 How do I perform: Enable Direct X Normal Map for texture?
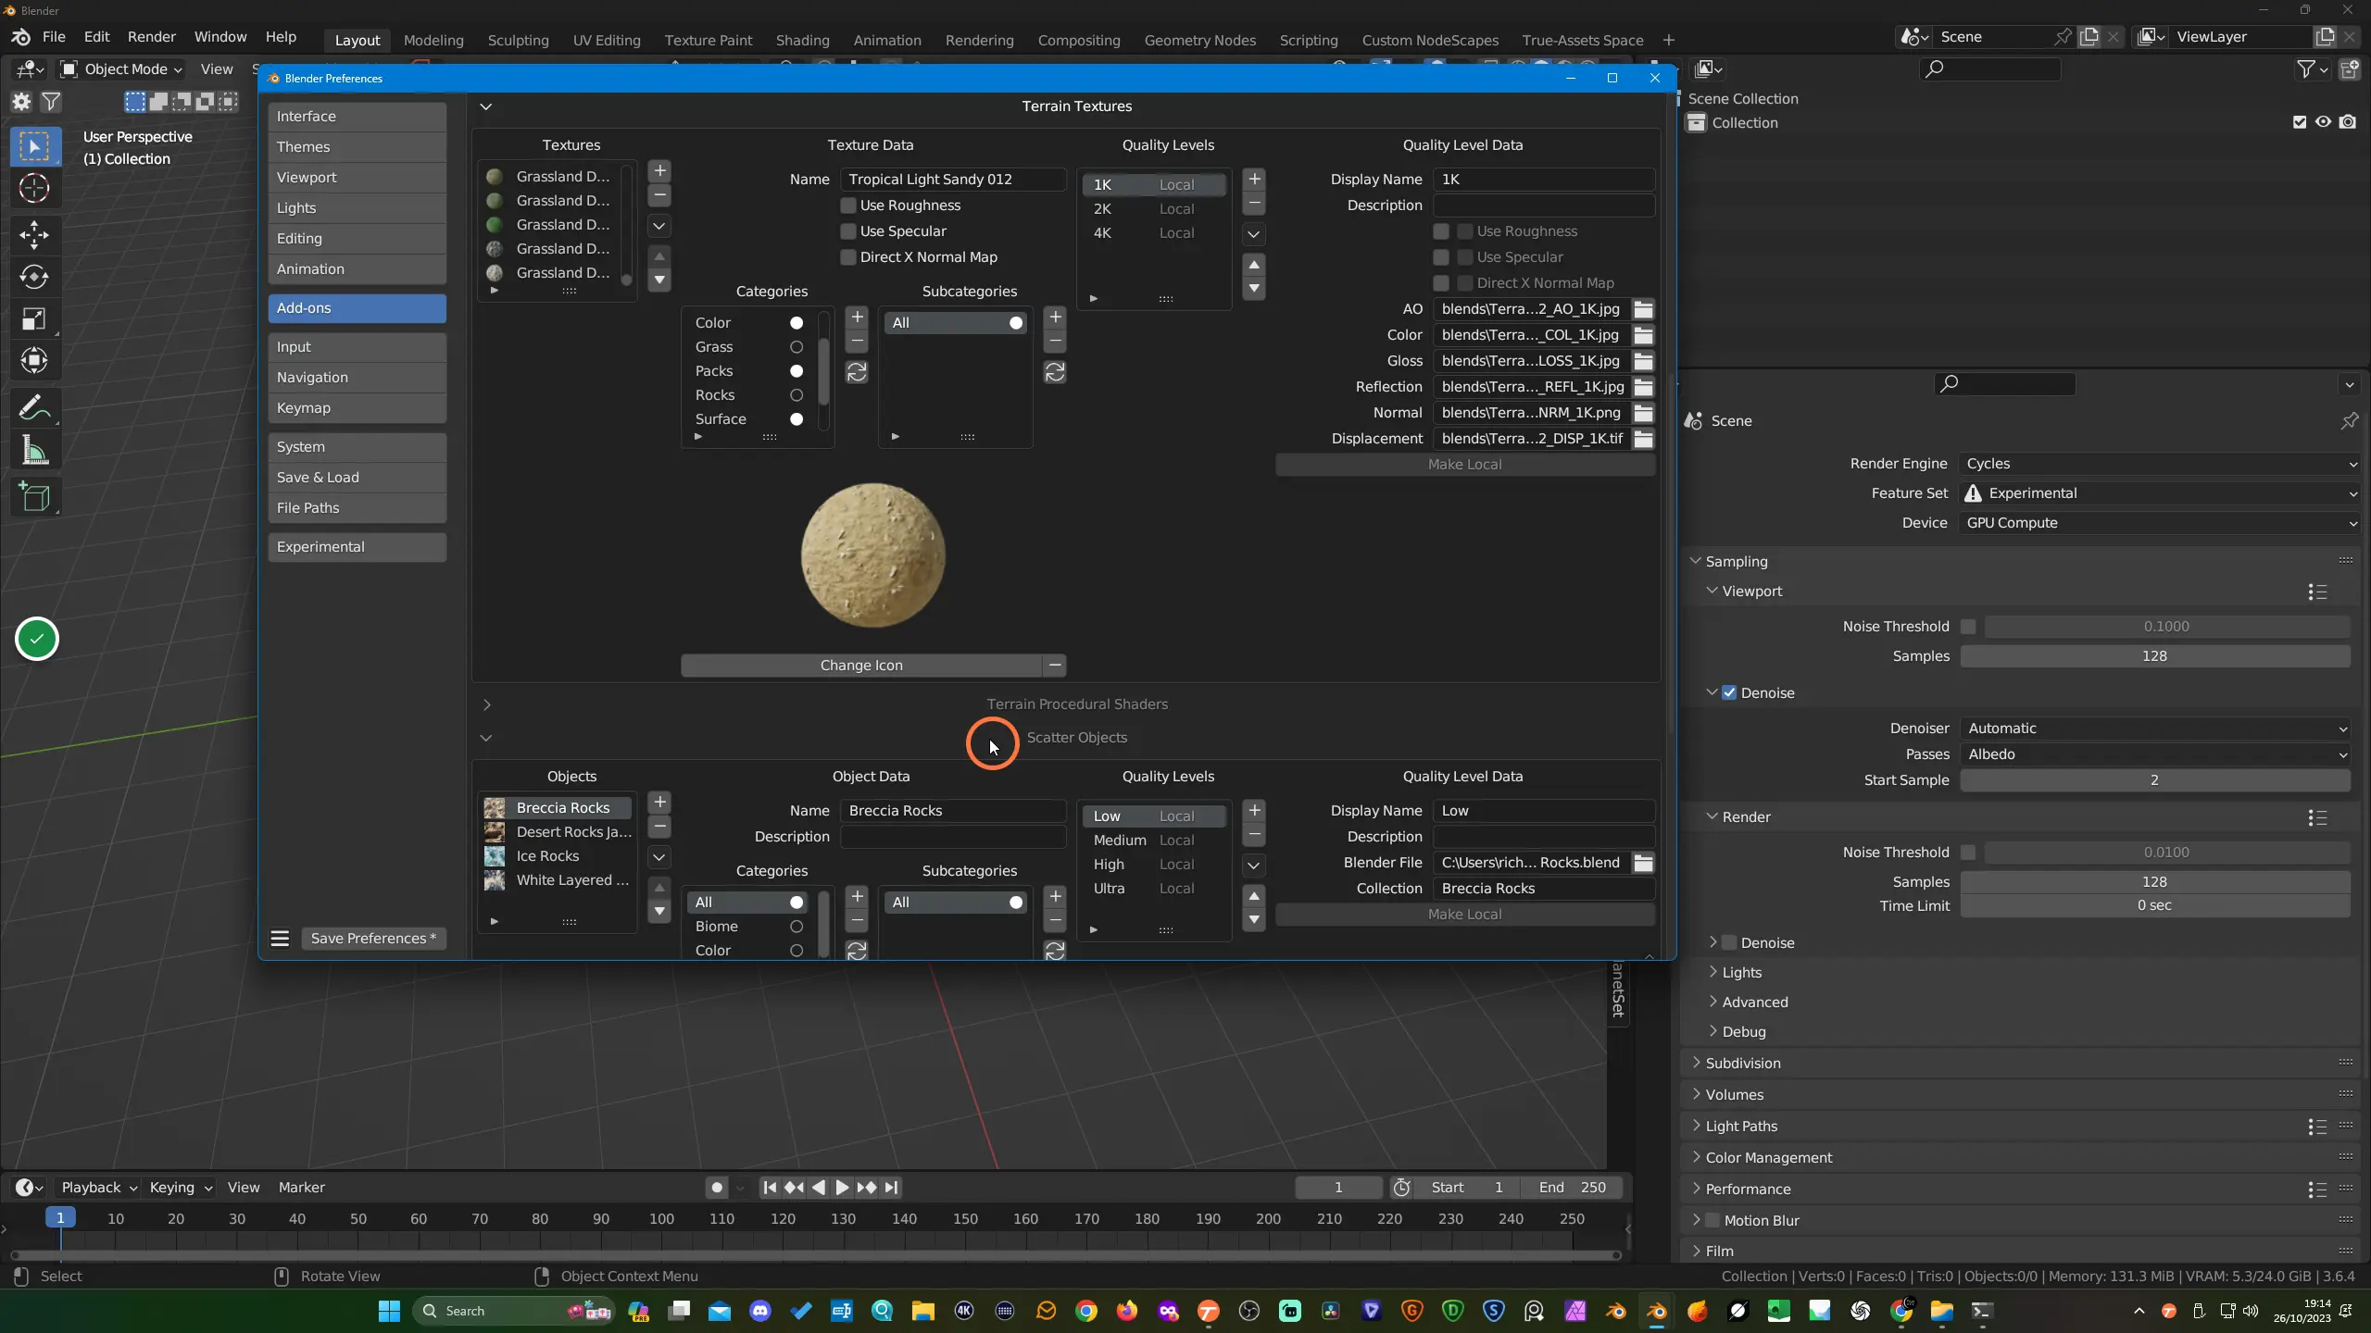(848, 257)
